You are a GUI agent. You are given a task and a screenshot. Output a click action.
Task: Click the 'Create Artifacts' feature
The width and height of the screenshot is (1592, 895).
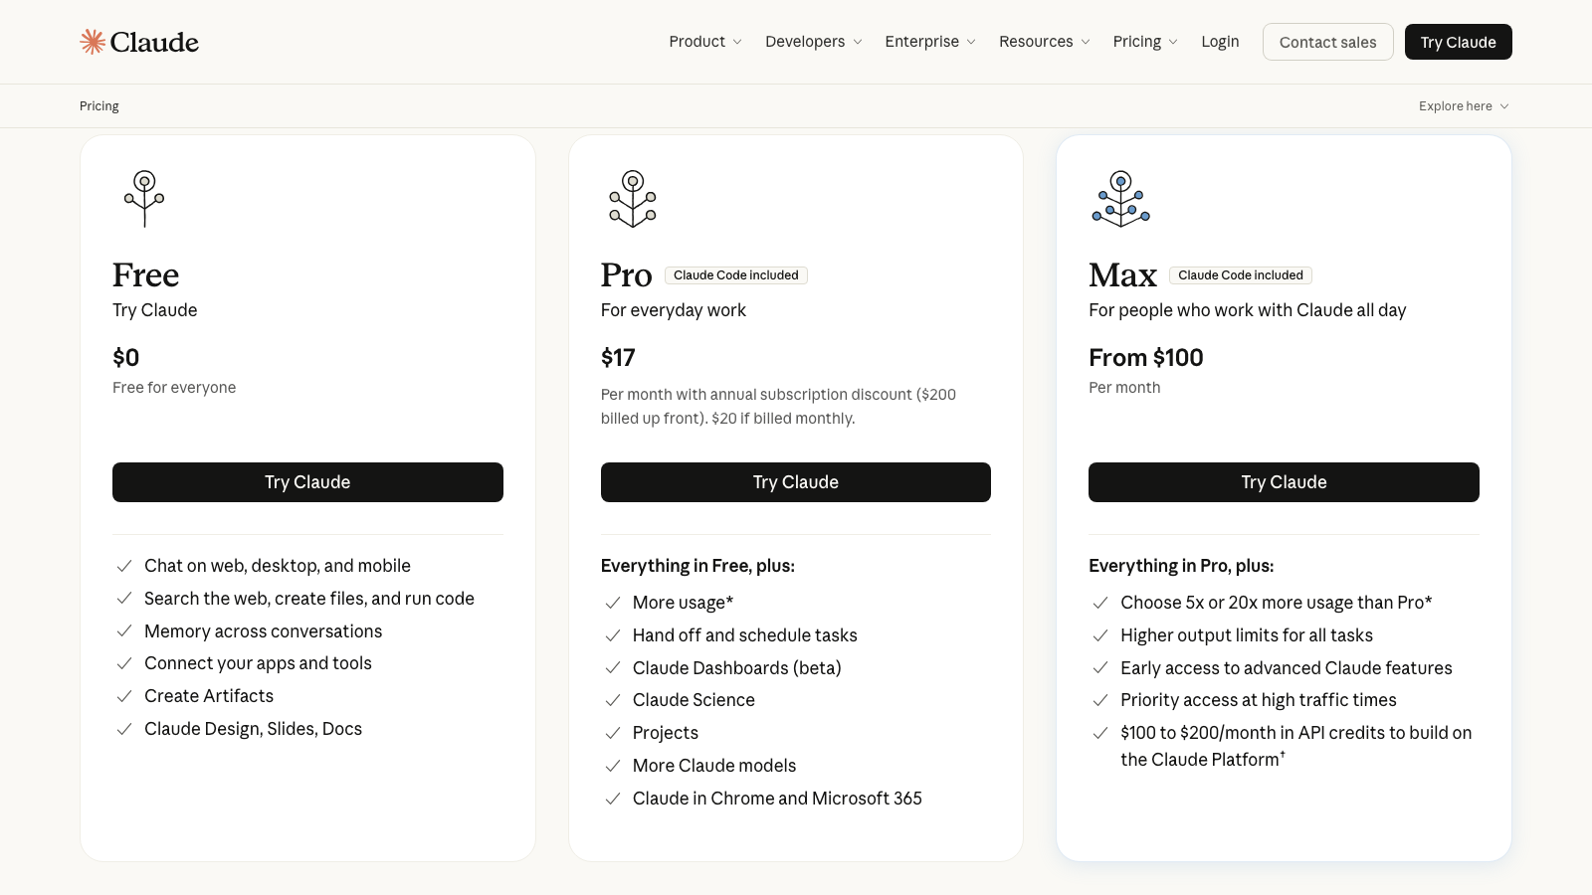tap(209, 696)
